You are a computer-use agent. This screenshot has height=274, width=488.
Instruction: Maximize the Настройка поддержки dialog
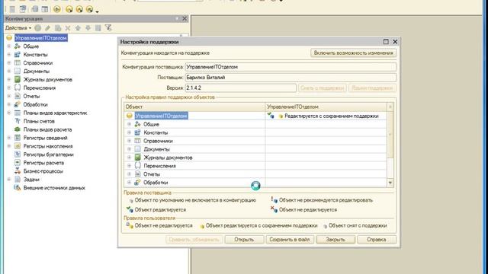pyautogui.click(x=386, y=42)
